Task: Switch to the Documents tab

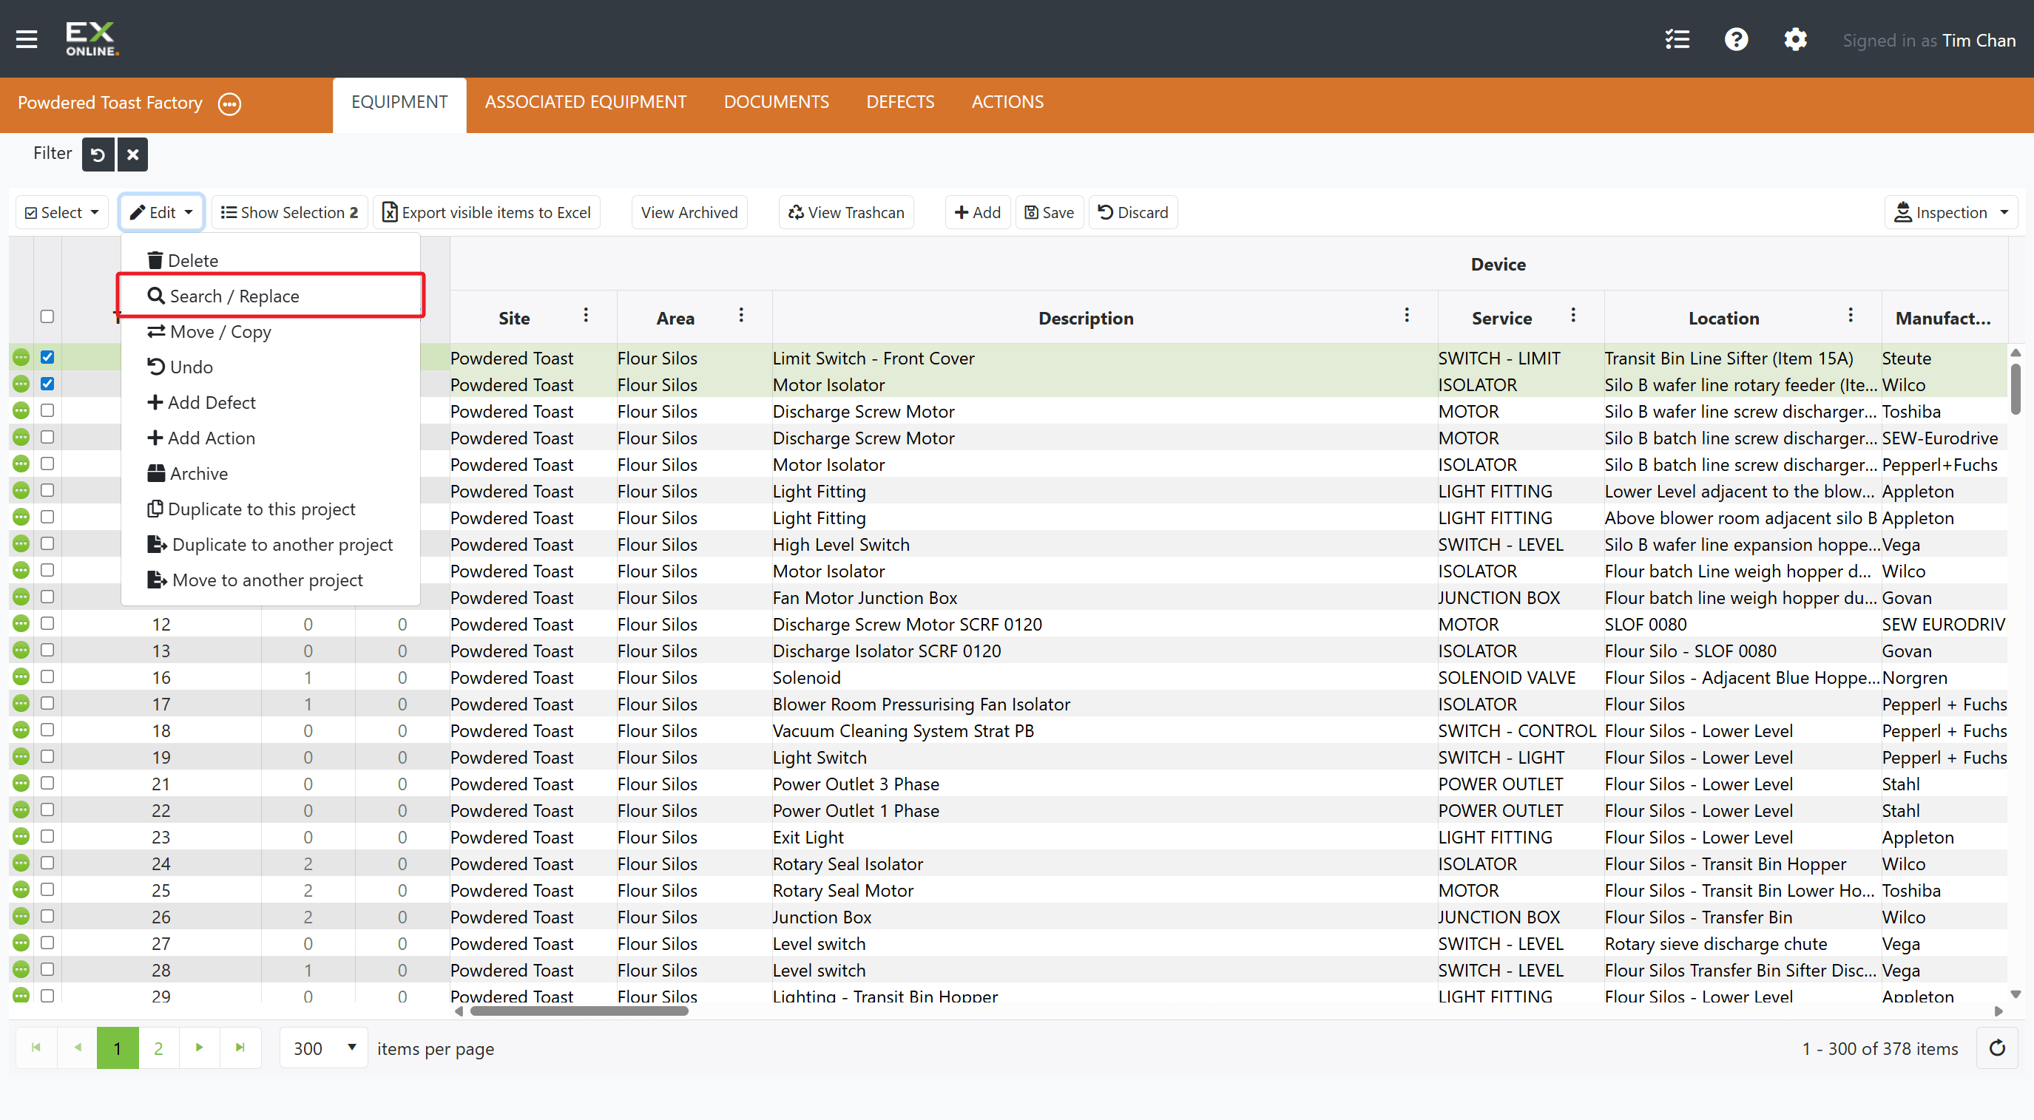Action: [x=776, y=102]
